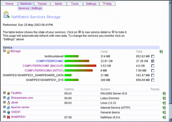172x122 pixels.
Task: Click the "Lotus-Domino" system text
Action: pyautogui.click(x=110, y=98)
